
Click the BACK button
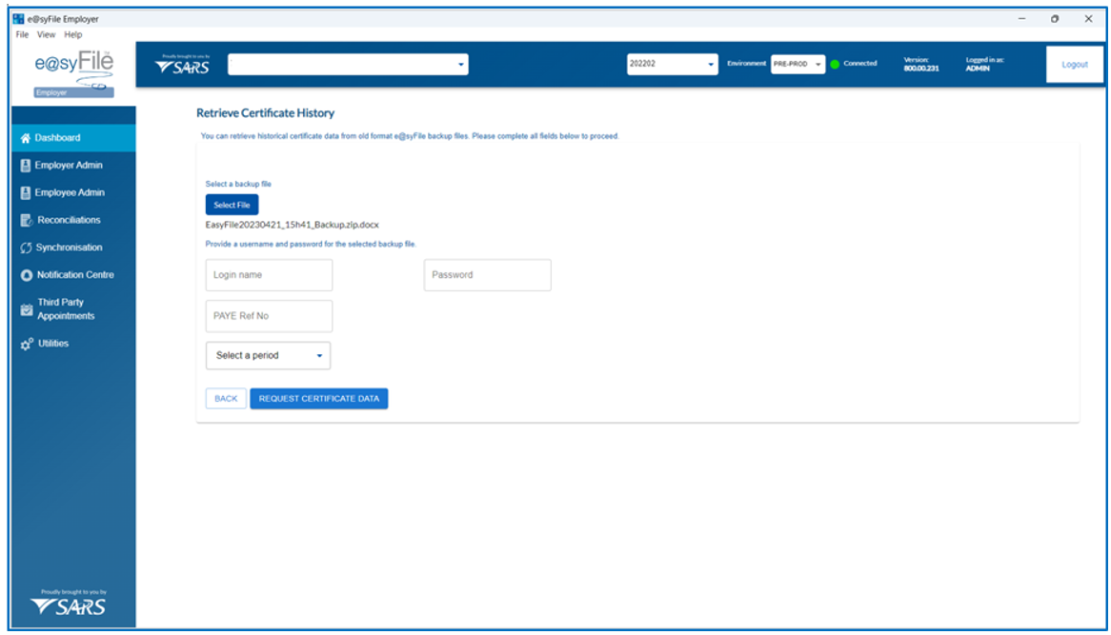coord(226,399)
